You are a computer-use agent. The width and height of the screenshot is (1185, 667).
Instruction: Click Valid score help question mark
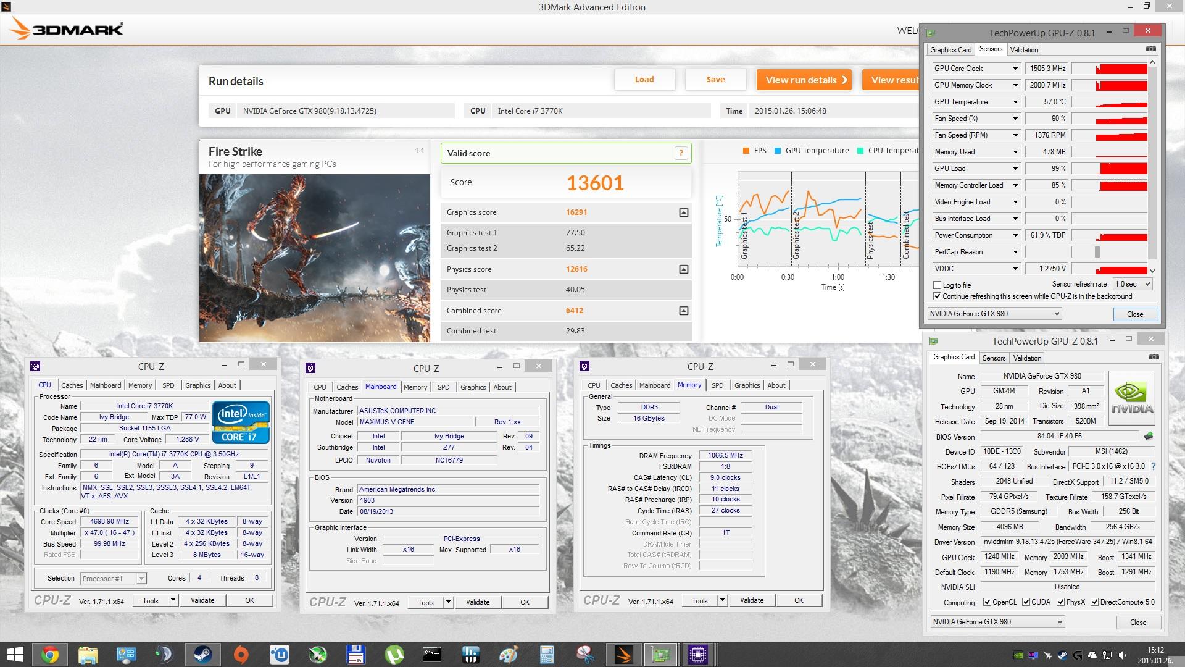click(x=681, y=153)
